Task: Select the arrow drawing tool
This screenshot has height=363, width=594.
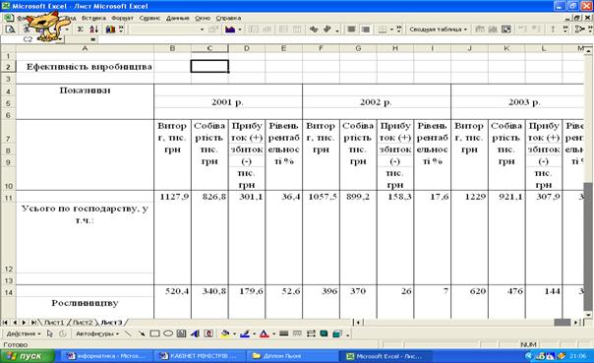Action: tap(142, 333)
